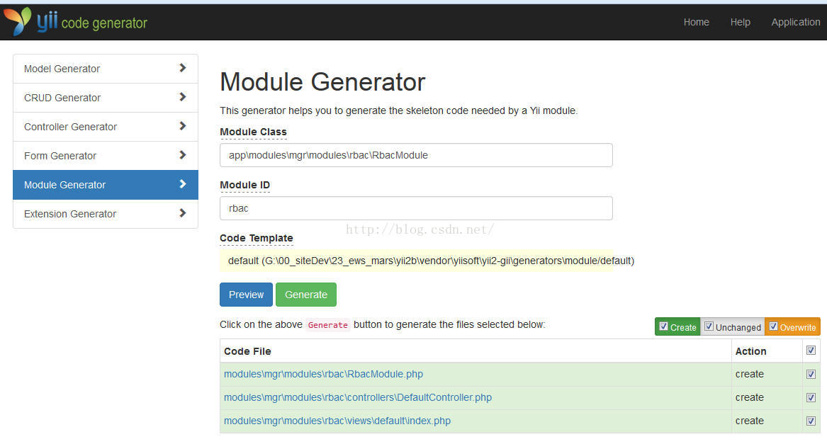Toggle the select-all checkbox in table header
This screenshot has height=444, width=827.
point(811,351)
